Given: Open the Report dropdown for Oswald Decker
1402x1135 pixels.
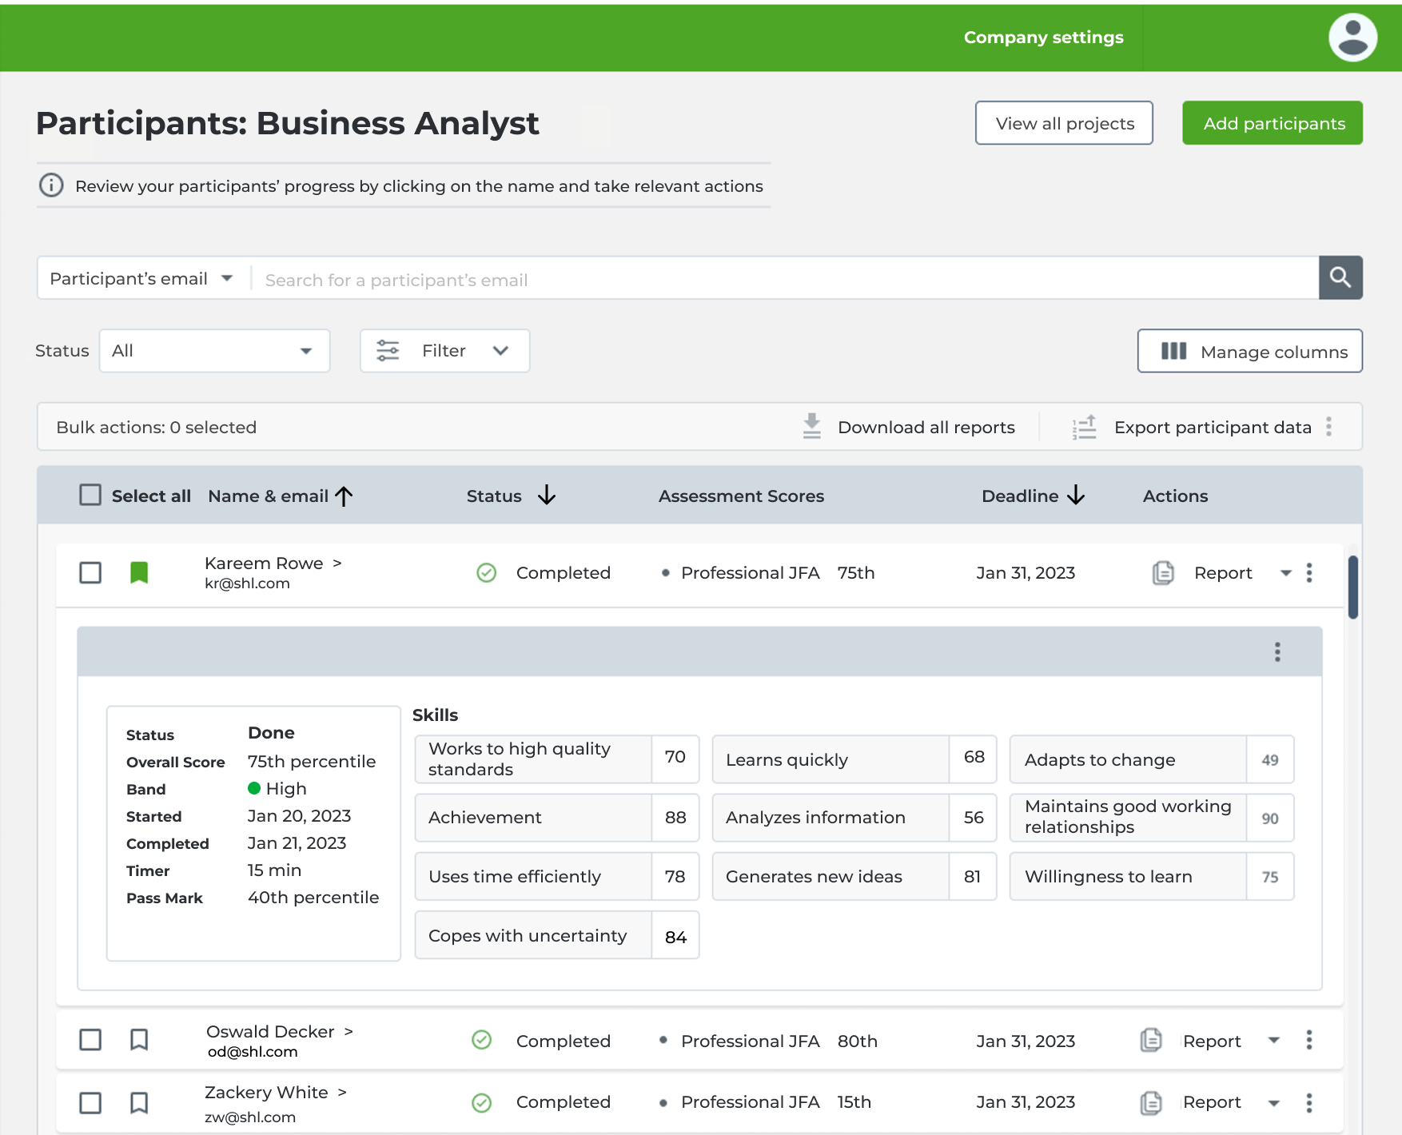Looking at the screenshot, I should (x=1273, y=1041).
